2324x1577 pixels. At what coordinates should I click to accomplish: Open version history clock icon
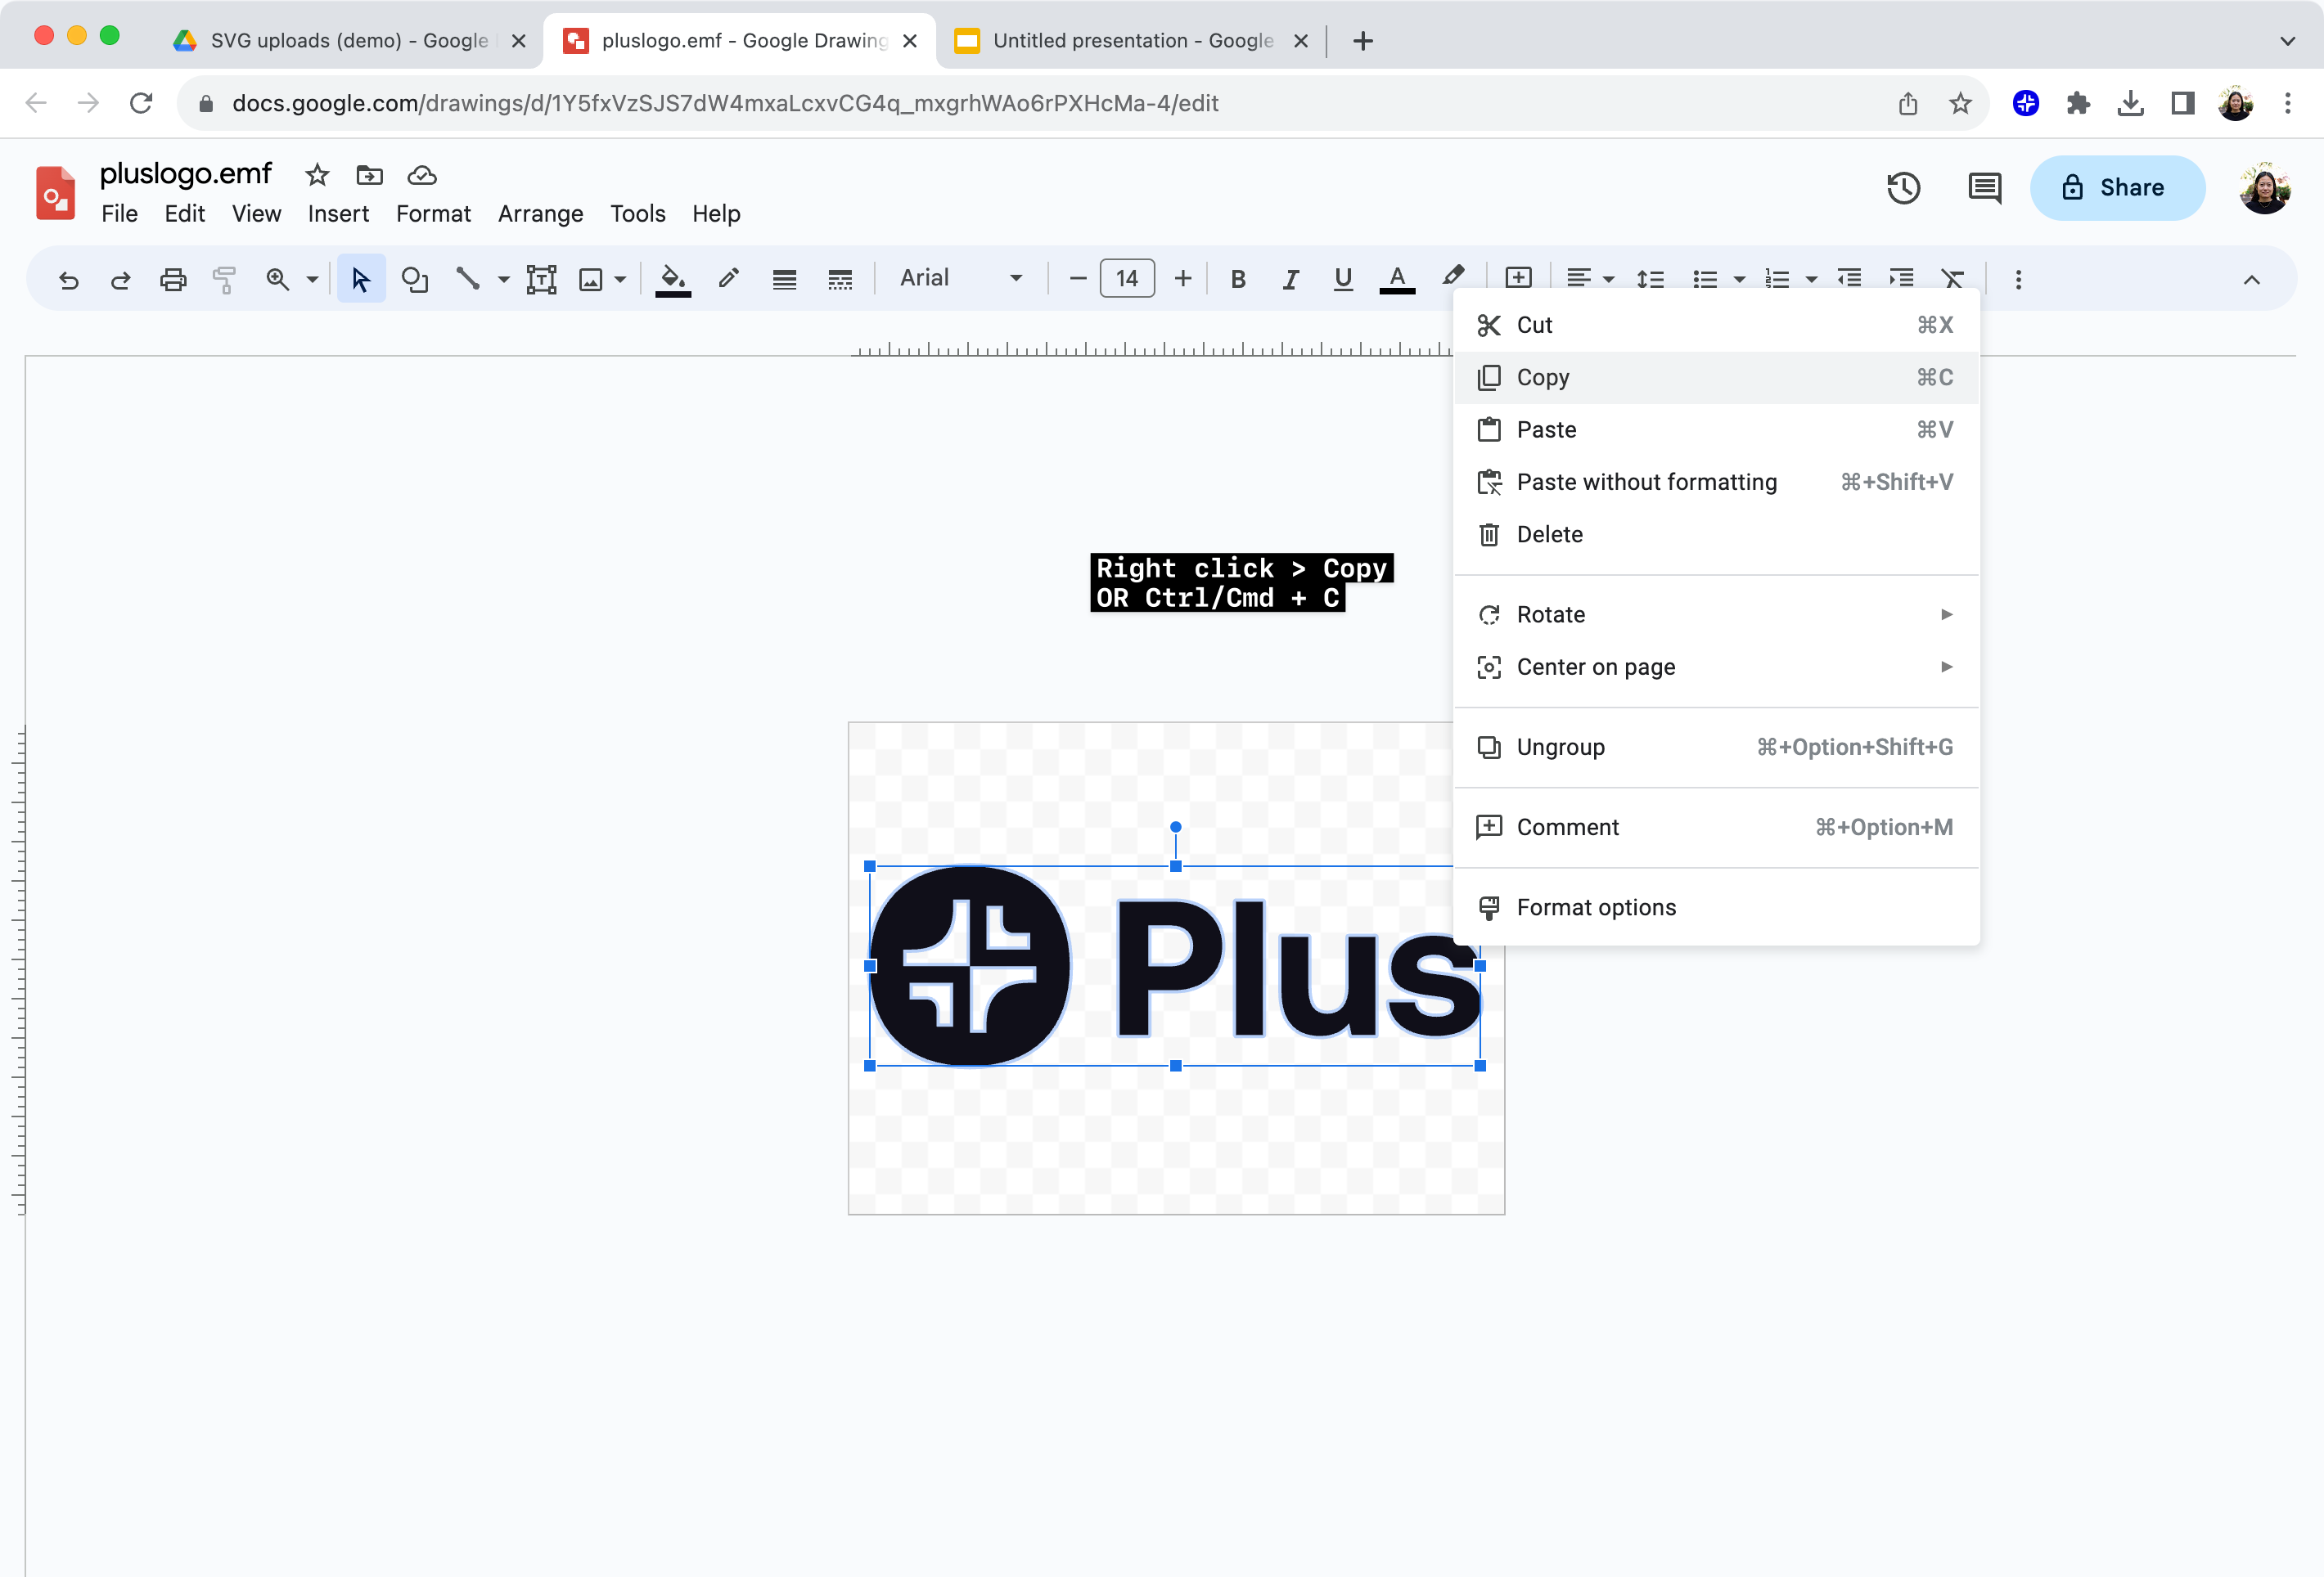coord(1903,188)
